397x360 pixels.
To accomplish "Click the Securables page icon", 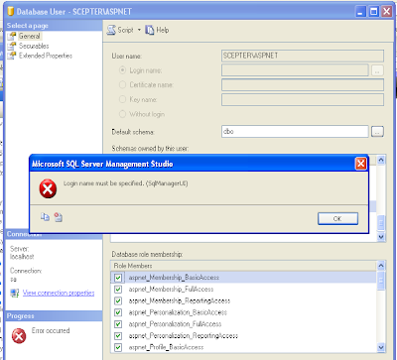I will click(x=12, y=46).
